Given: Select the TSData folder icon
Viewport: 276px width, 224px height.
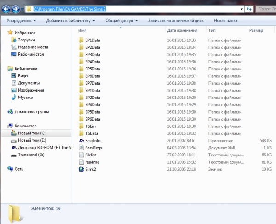Looking at the screenshot, I should [x=81, y=133].
